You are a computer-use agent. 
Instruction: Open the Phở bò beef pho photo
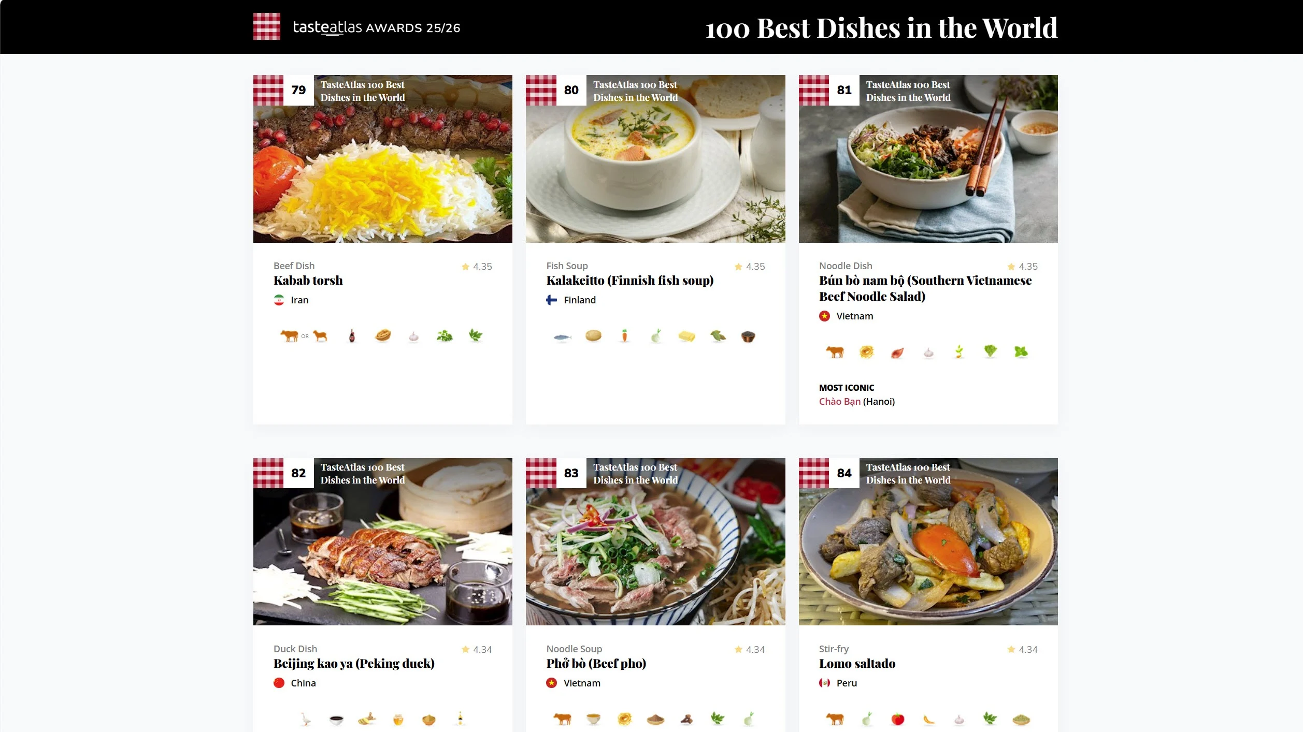coord(655,541)
